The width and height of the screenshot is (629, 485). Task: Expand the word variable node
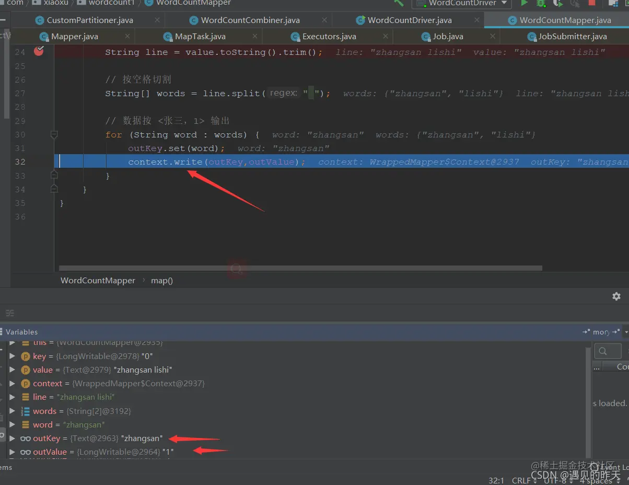(12, 424)
